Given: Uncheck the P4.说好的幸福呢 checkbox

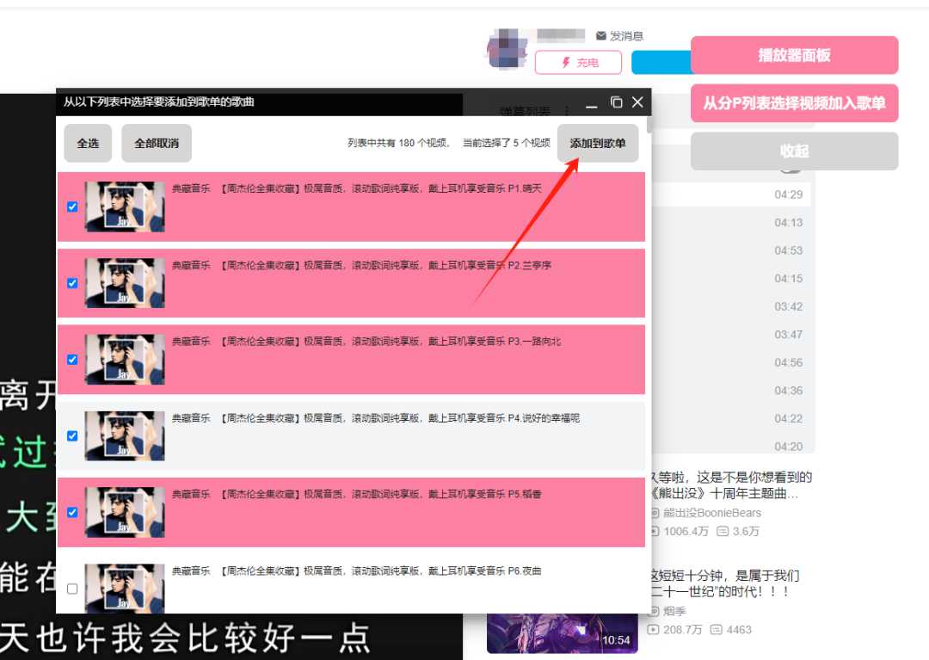Looking at the screenshot, I should [x=72, y=436].
